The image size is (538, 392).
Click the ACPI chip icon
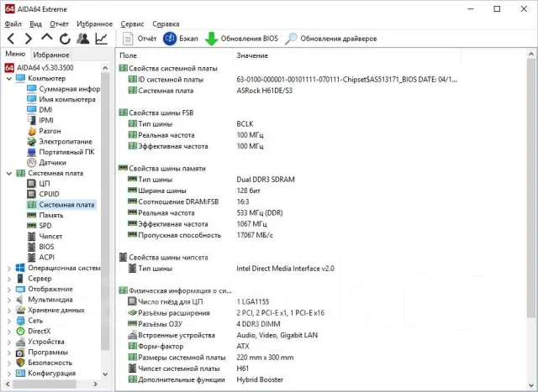click(32, 258)
